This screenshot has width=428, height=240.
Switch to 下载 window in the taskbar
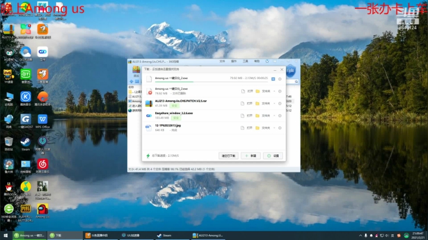65,235
